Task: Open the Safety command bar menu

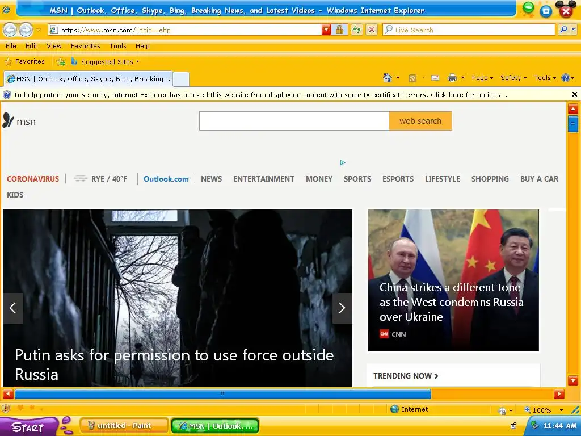Action: [x=513, y=78]
